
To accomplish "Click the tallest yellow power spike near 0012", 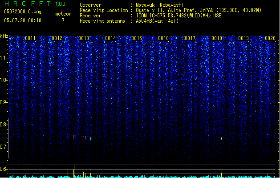I will 74,171.
